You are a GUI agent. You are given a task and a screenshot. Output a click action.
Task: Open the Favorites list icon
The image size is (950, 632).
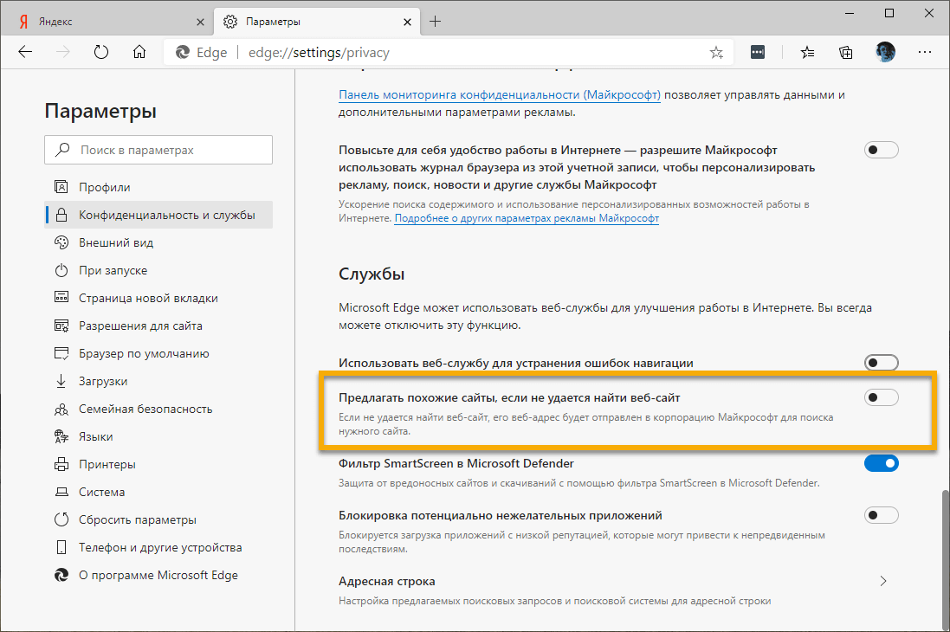pyautogui.click(x=807, y=52)
